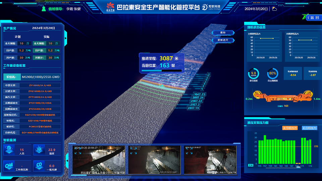
Task: Click the temperature monitoring icon
Action: pyautogui.click(x=40, y=150)
